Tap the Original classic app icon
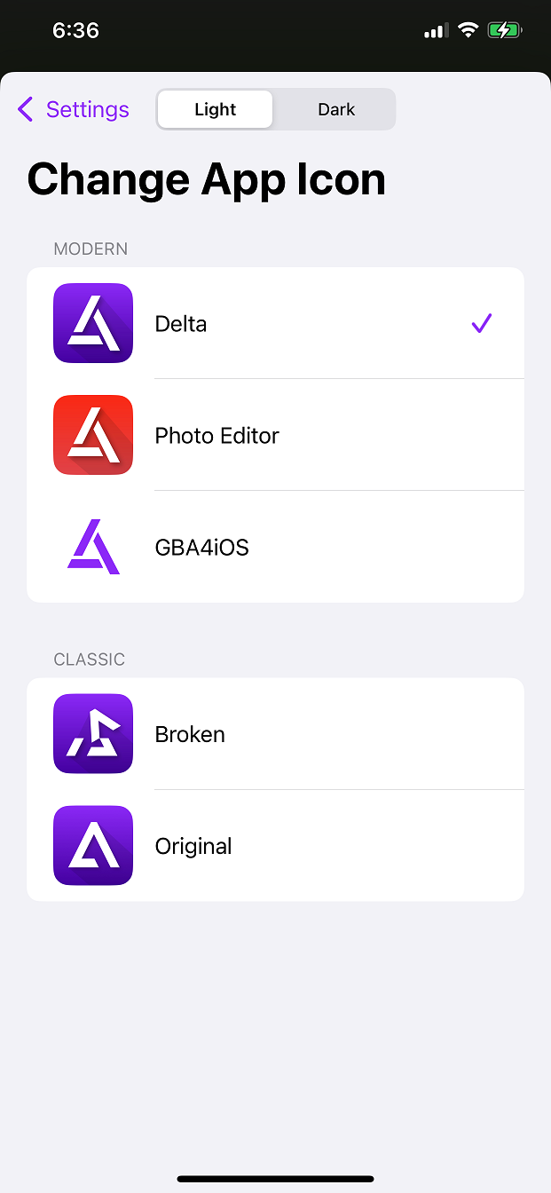Screen dimensions: 551x1193 (x=93, y=845)
